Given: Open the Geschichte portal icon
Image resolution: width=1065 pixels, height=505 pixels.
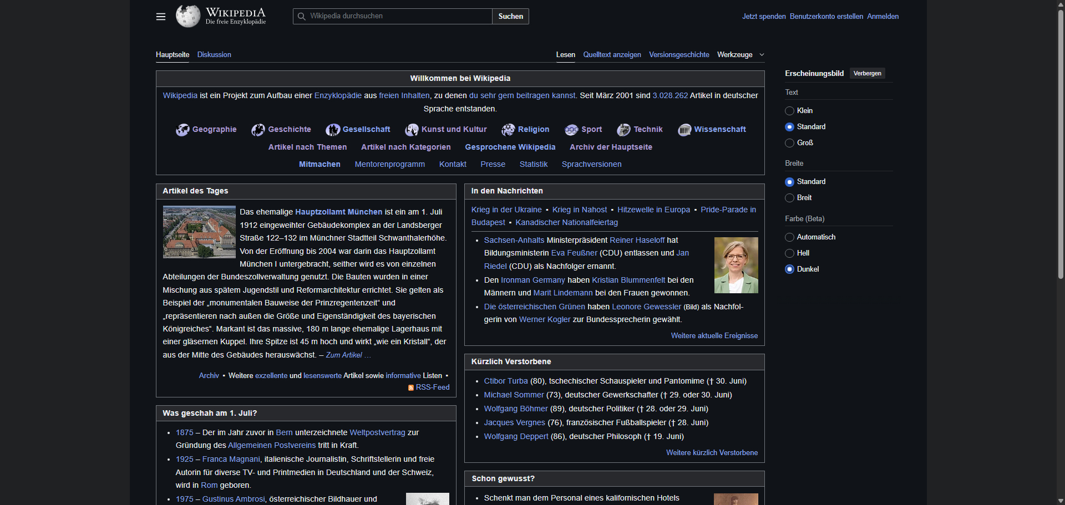Looking at the screenshot, I should coord(258,130).
